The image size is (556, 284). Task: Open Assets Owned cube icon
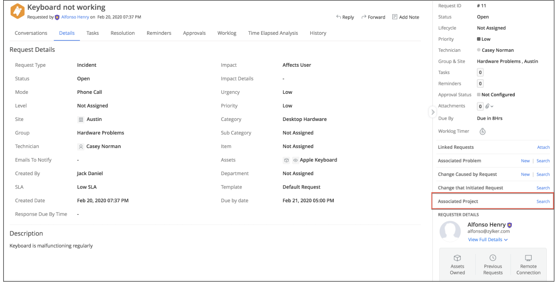click(457, 258)
